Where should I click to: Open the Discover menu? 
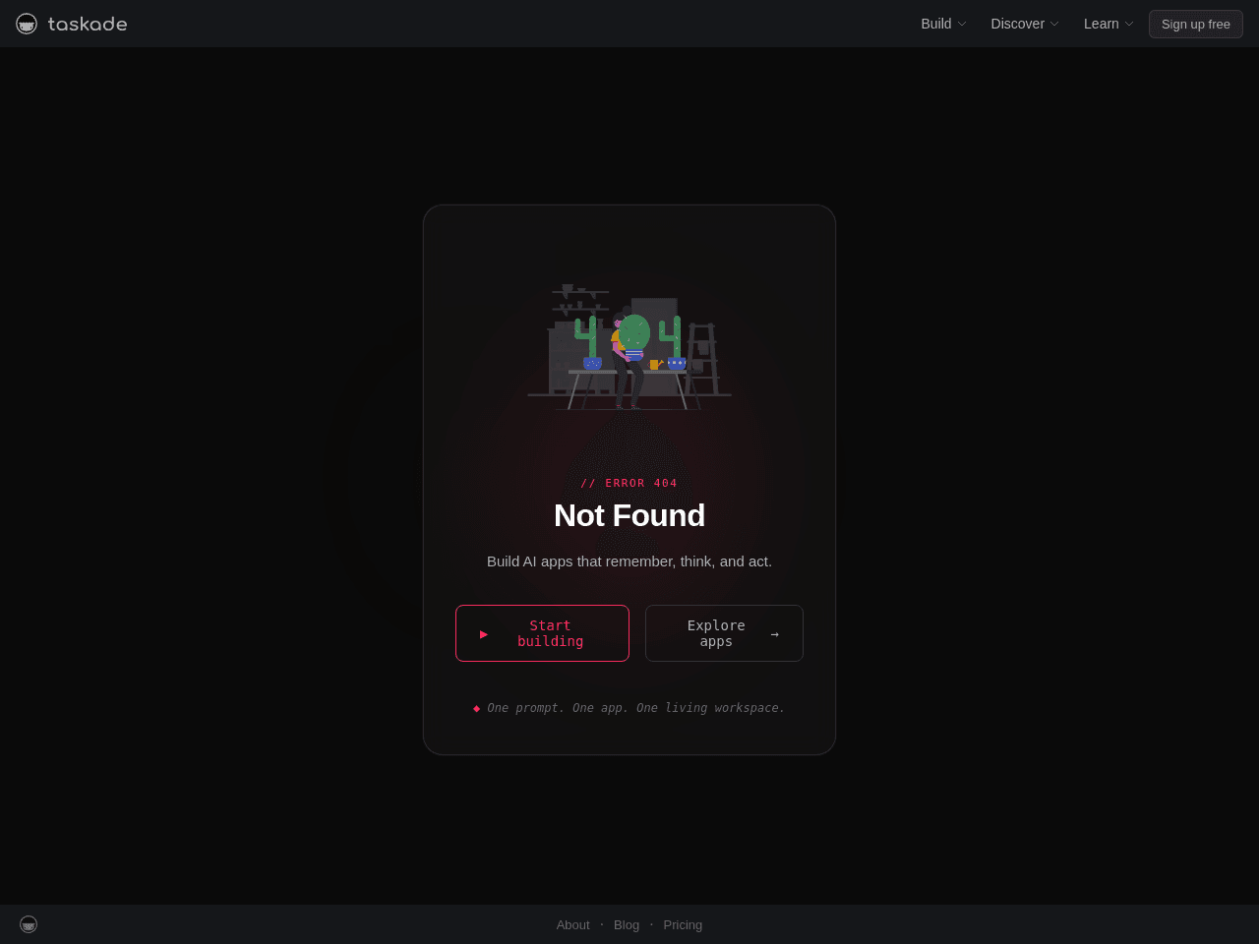(x=1025, y=24)
